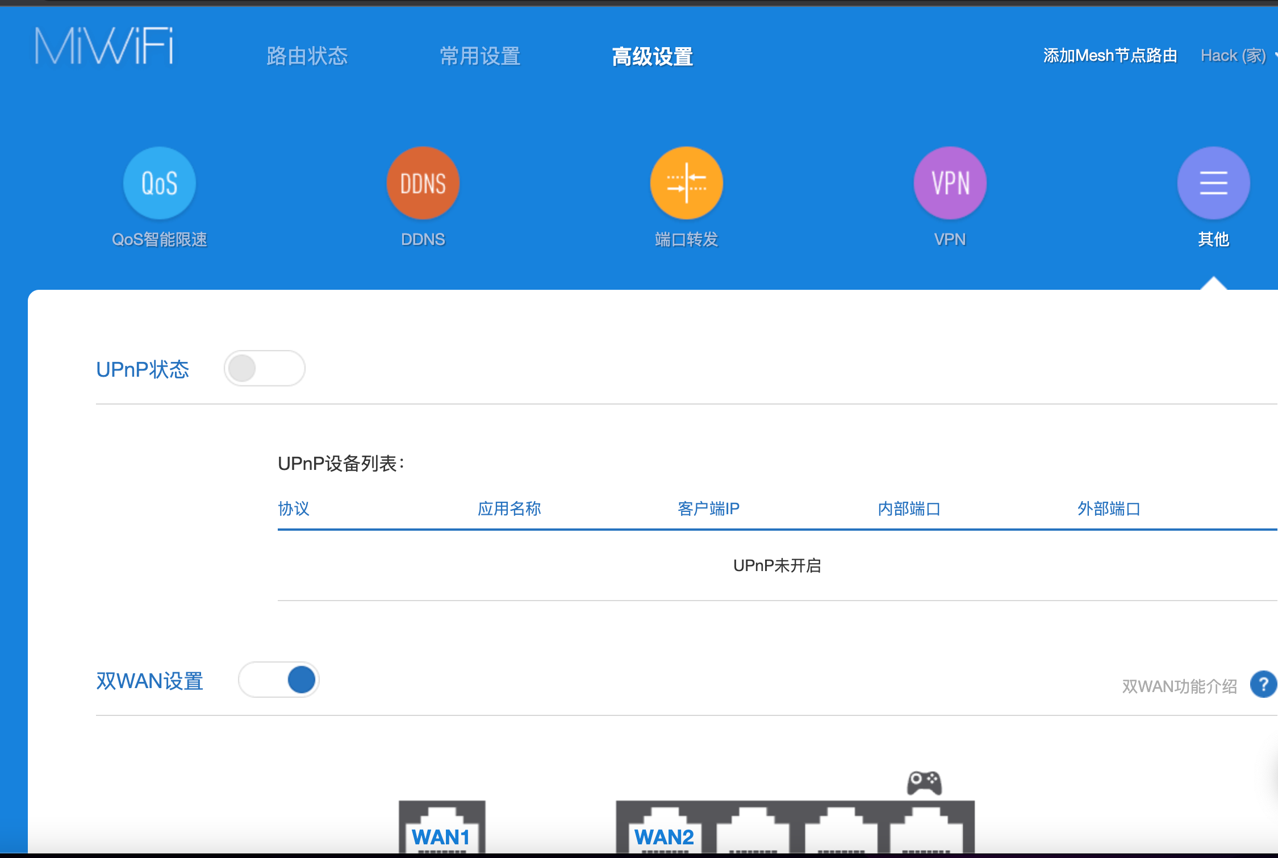Disable the 双WAN设置 toggle switch

pos(278,680)
